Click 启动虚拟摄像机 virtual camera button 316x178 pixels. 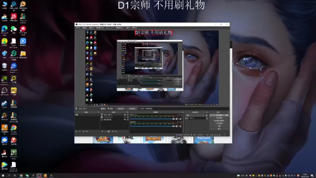[219, 121]
